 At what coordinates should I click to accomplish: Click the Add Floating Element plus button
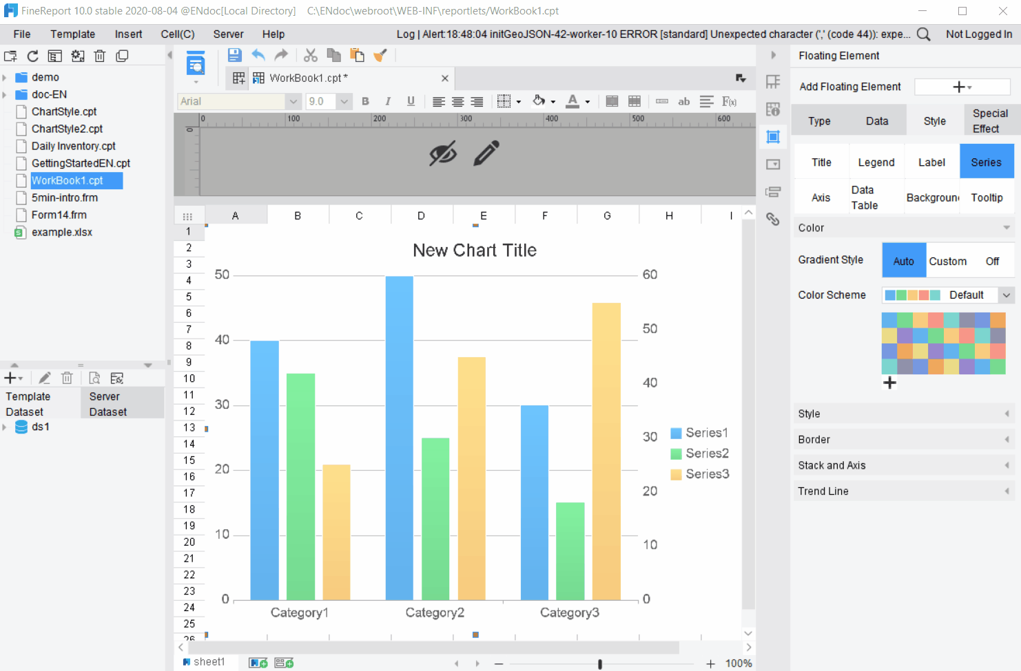[962, 87]
